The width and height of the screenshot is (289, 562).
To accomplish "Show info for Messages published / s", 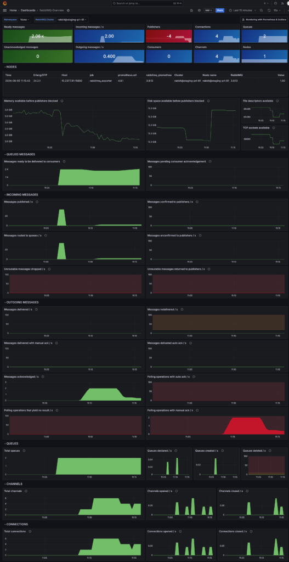I will click(37, 202).
